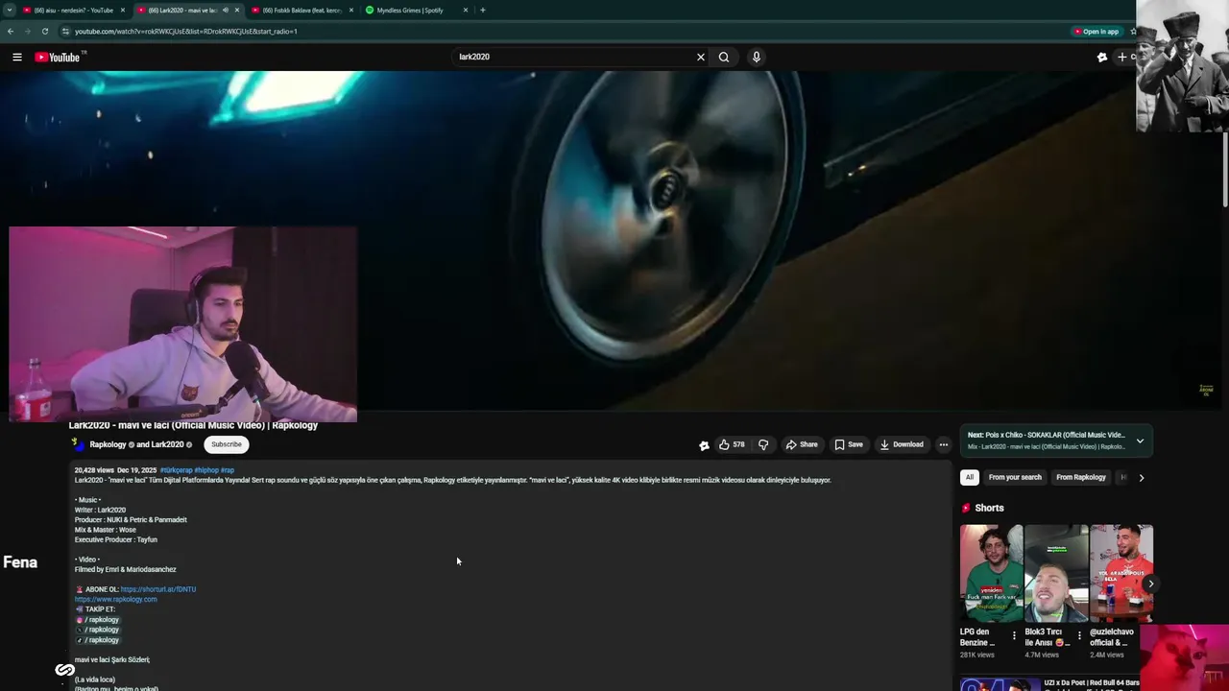1229x691 pixels.
Task: Close the Fıstıklı Baklava tab
Action: tap(351, 10)
